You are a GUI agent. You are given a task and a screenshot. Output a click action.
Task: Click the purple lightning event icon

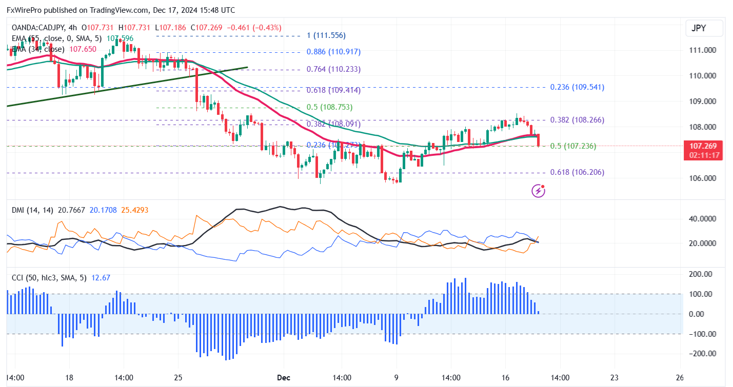pyautogui.click(x=539, y=191)
